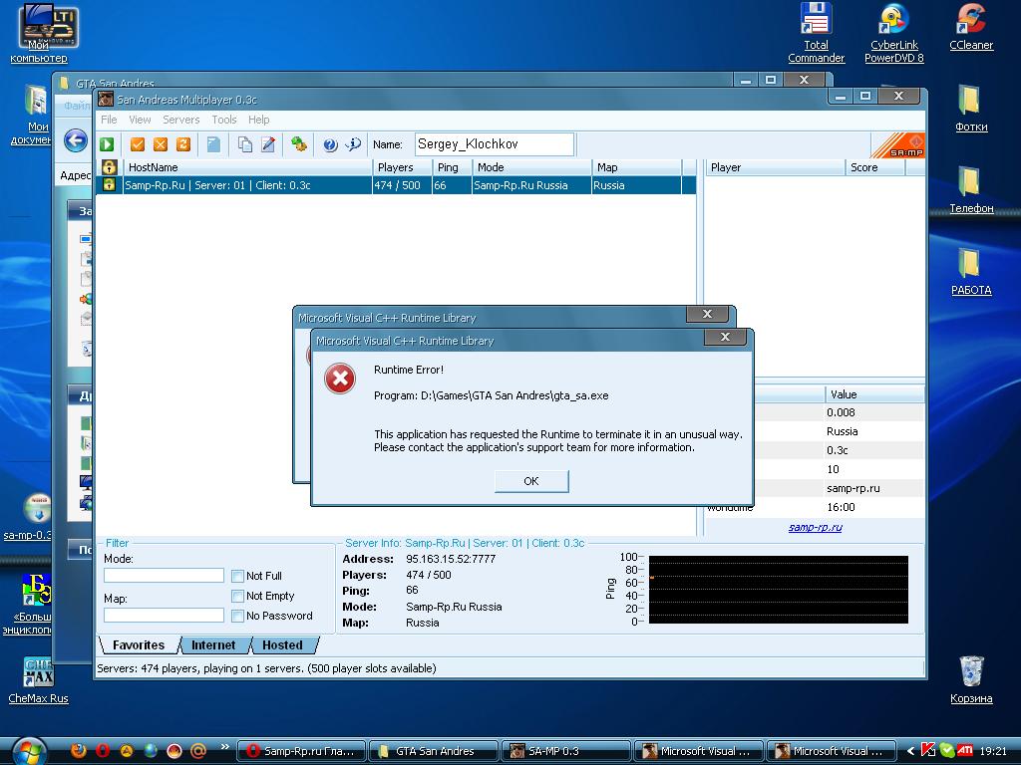The height and width of the screenshot is (765, 1021).
Task: Click the Name field with Sergey_Klochkov
Action: coord(494,144)
